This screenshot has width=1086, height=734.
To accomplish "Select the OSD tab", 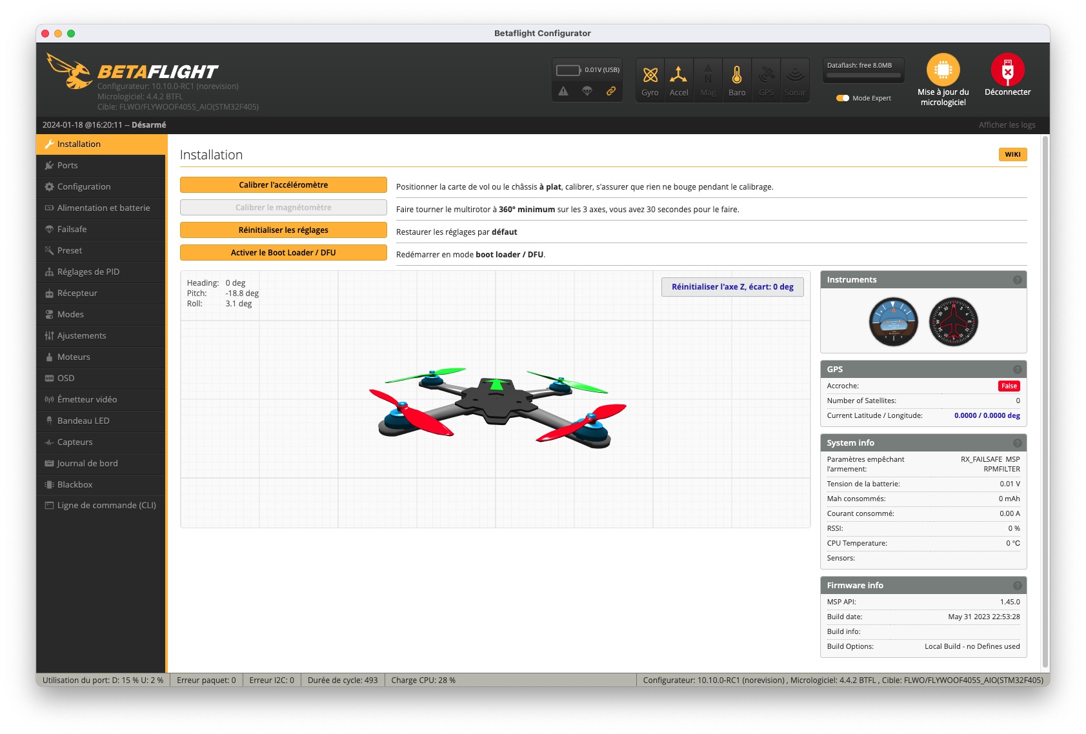I will 101,379.
